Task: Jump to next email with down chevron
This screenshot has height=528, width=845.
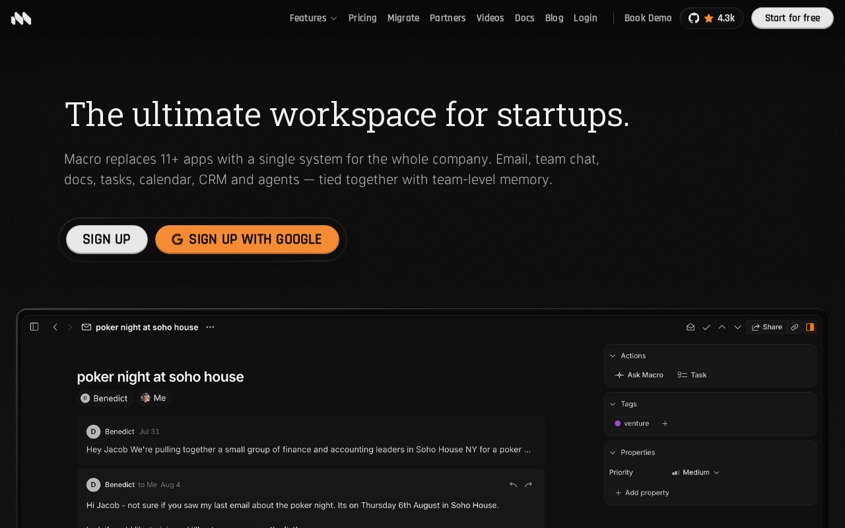Action: (737, 327)
